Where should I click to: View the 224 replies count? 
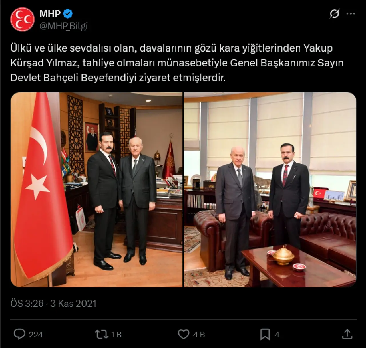[36, 334]
